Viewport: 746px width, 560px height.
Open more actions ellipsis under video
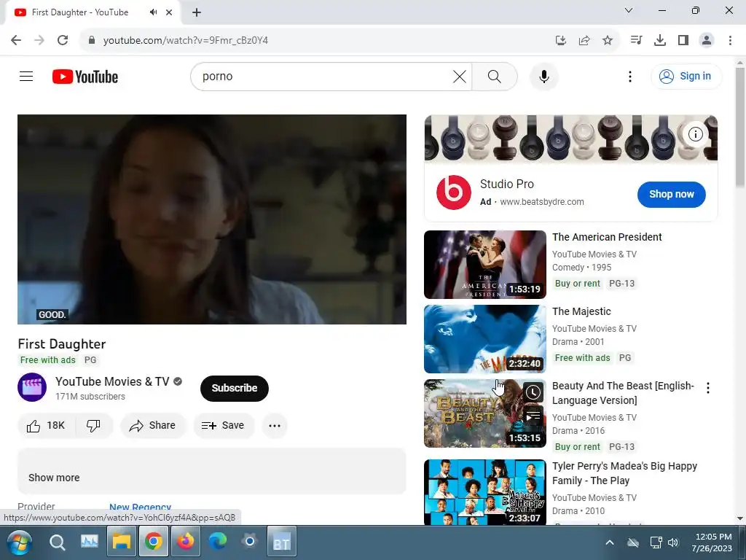tap(275, 425)
